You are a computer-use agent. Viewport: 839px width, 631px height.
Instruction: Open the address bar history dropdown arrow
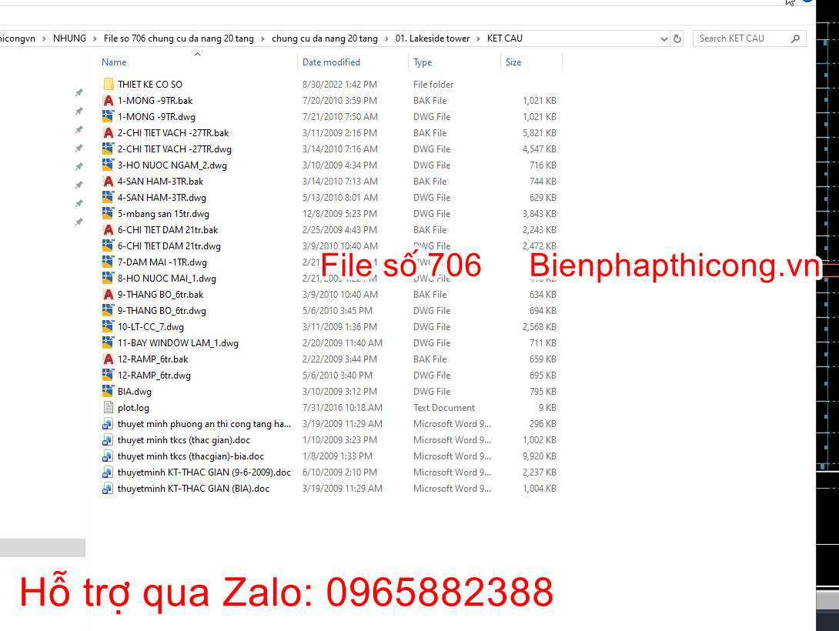click(x=664, y=38)
